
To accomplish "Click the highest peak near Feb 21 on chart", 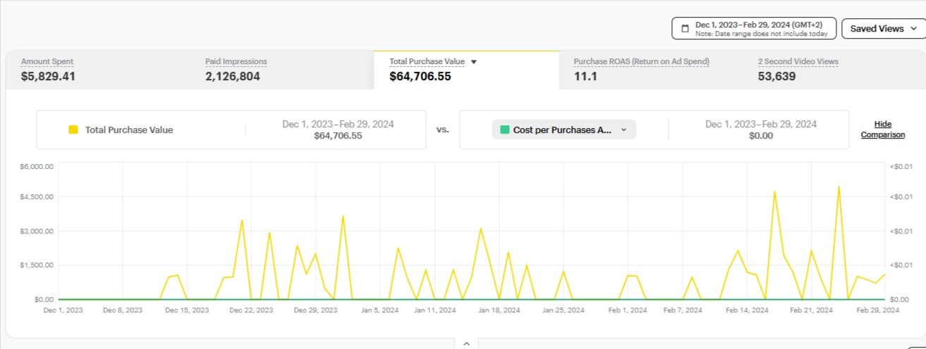I will (839, 187).
